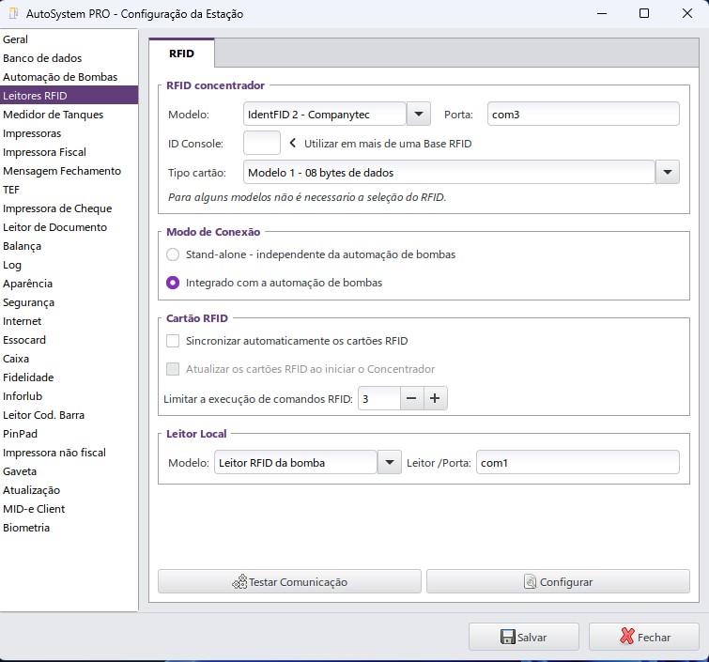709x662 pixels.
Task: Click the Configurar document icon
Action: pos(531,582)
